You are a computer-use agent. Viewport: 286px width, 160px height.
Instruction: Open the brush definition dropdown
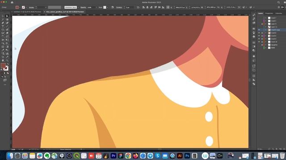pos(78,8)
